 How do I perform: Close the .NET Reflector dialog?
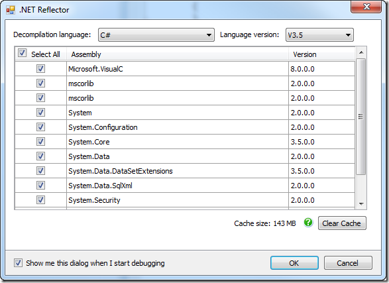366,7
